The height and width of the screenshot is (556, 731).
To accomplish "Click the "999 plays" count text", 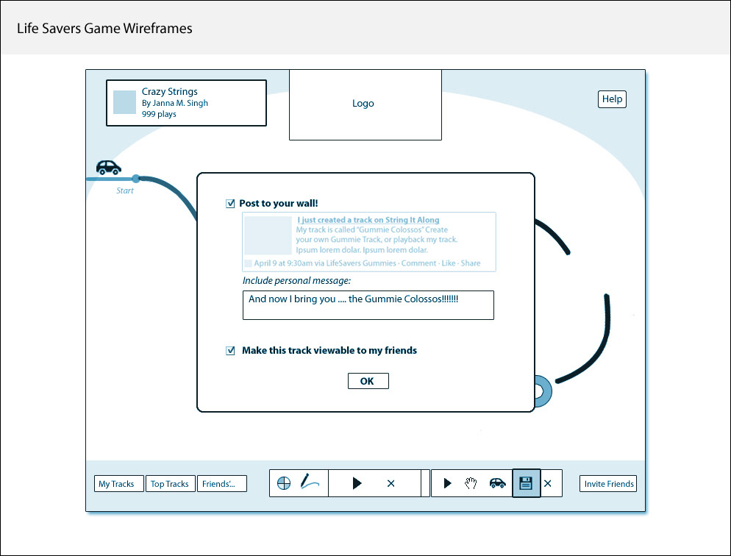I will tap(159, 114).
